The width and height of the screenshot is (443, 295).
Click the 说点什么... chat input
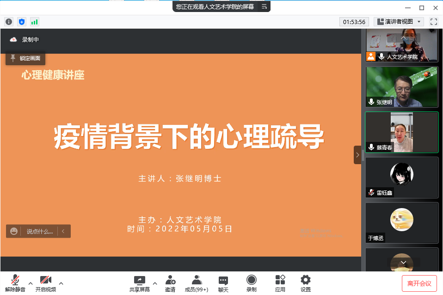click(39, 231)
